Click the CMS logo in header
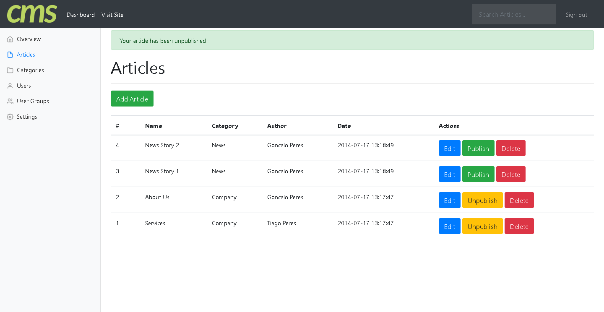Viewport: 604px width, 312px height. (32, 14)
